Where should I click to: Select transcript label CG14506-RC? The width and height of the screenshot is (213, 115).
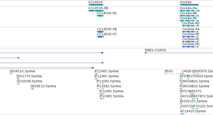[x=107, y=13]
